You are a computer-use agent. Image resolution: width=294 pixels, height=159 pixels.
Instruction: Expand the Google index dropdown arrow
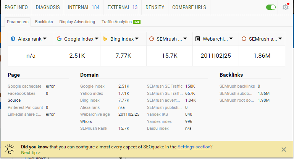(97, 39)
